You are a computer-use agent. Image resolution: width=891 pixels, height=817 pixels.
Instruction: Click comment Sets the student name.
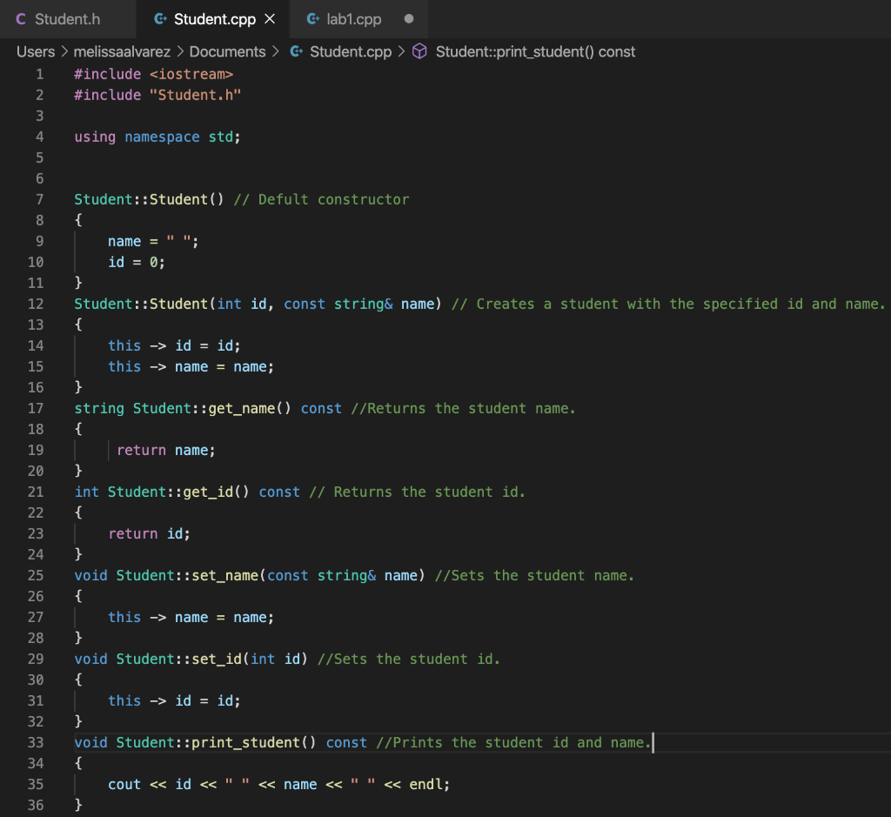click(x=534, y=575)
